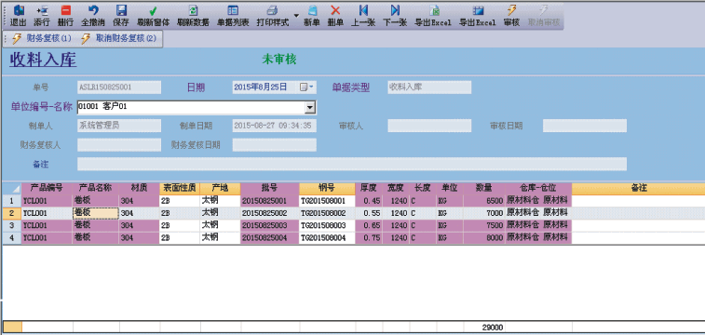Click the 产品编号 column header
Screen dimensions: 705x335
(x=47, y=188)
